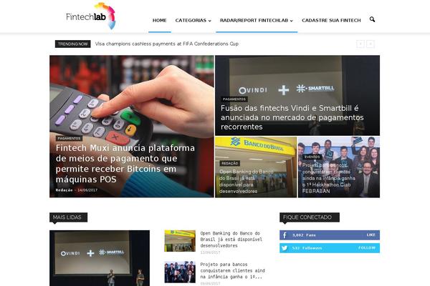
Task: Click the Twitter bird icon
Action: (x=285, y=248)
